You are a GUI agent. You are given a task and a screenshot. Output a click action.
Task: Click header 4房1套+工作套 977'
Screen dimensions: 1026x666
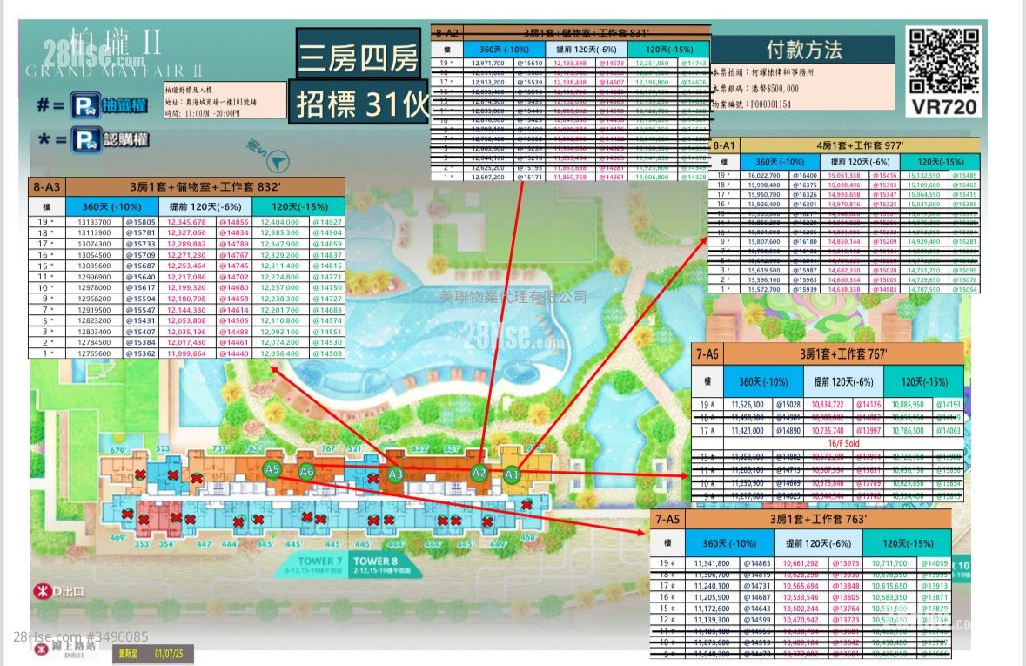point(860,145)
